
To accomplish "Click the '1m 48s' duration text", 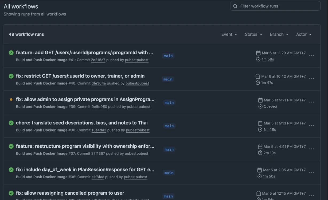I will 270,129.
